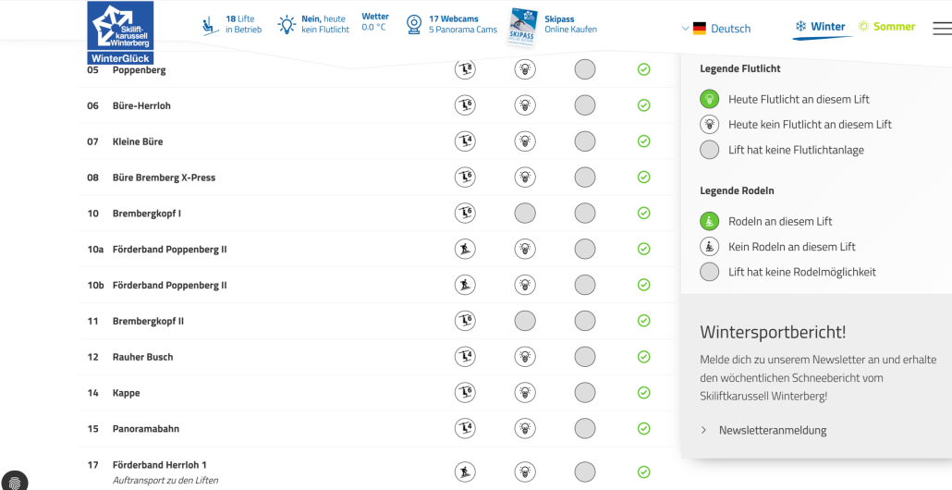Click the fingerprint cookie settings icon

(x=14, y=481)
